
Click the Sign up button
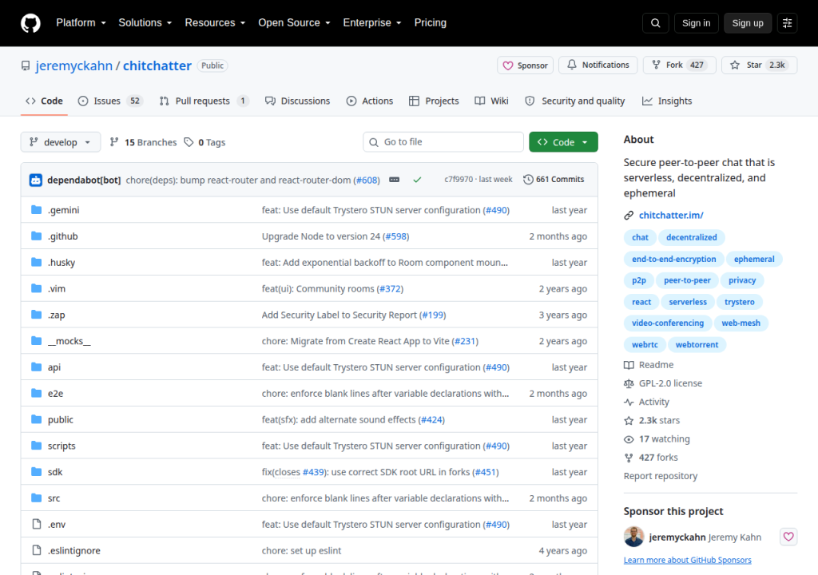point(748,23)
